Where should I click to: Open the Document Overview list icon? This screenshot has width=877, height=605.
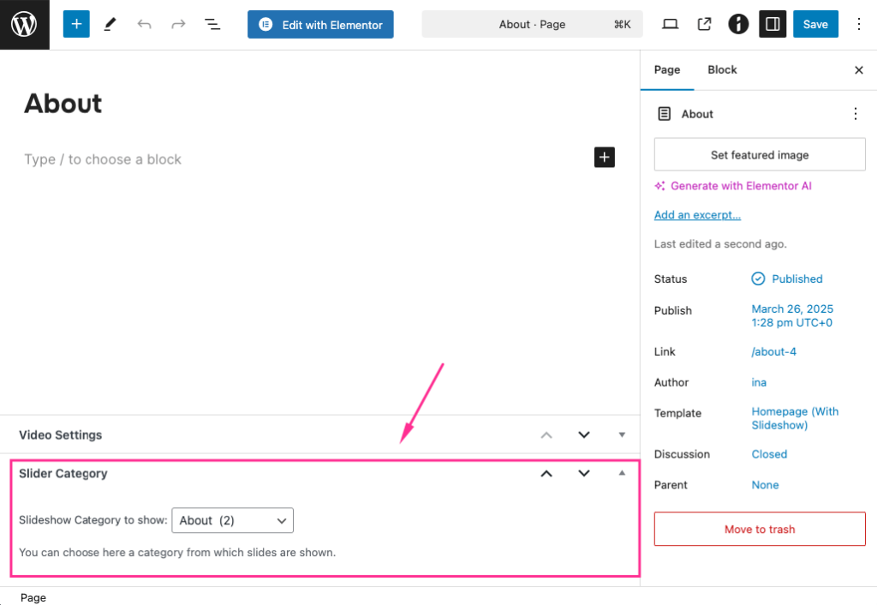(x=212, y=24)
